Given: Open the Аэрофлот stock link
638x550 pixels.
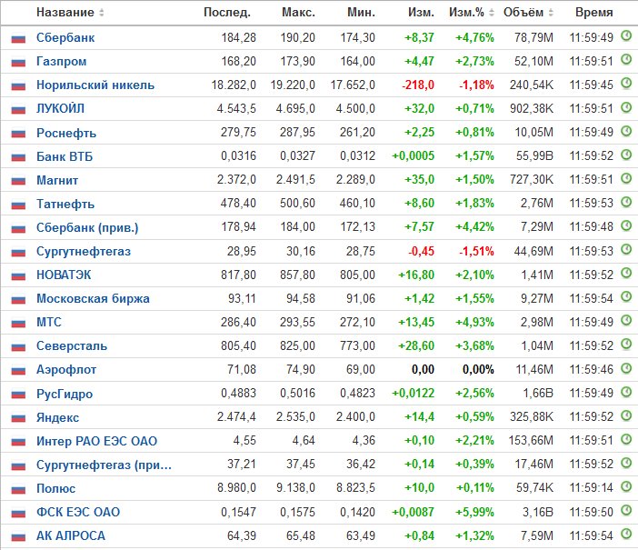Looking at the screenshot, I should (x=66, y=370).
